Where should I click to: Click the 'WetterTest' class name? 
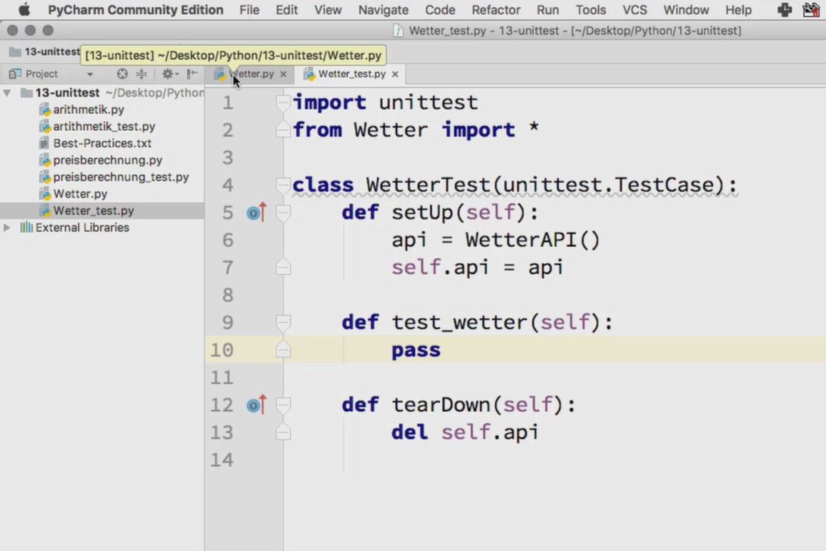point(428,185)
